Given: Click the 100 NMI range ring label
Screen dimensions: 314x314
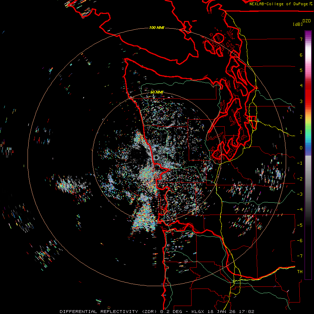Looking at the screenshot, I should (x=157, y=28).
